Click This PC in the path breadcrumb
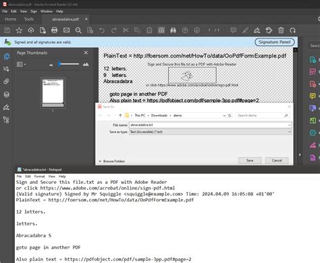Image resolution: width=320 pixels, height=263 pixels. (x=140, y=116)
